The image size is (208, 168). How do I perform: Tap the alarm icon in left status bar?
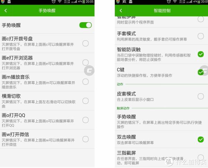54,2
